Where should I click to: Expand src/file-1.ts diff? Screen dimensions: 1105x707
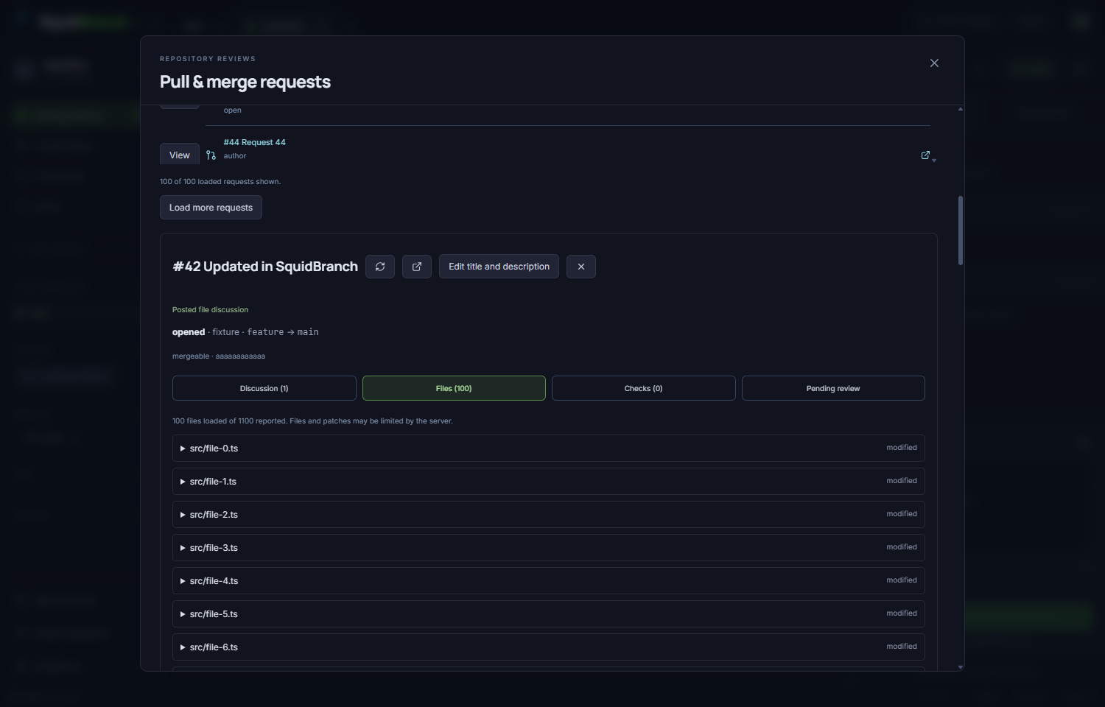click(549, 482)
